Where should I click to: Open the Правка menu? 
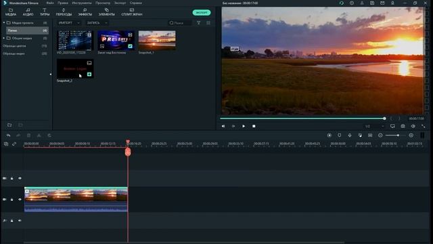click(x=63, y=3)
